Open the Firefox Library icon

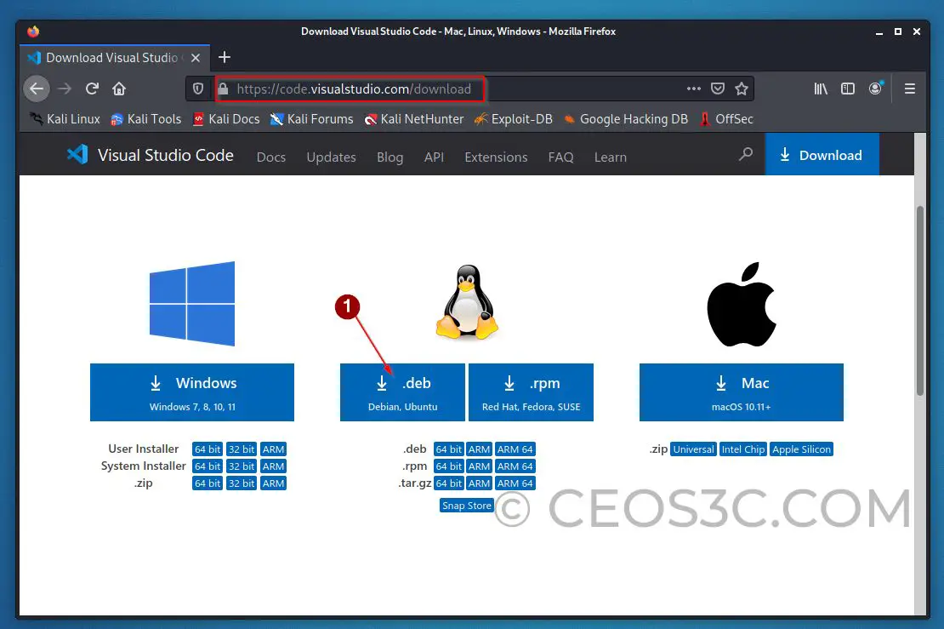pos(821,89)
